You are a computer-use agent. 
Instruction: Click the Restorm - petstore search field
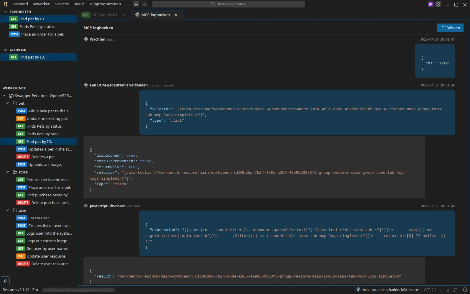pos(229,4)
